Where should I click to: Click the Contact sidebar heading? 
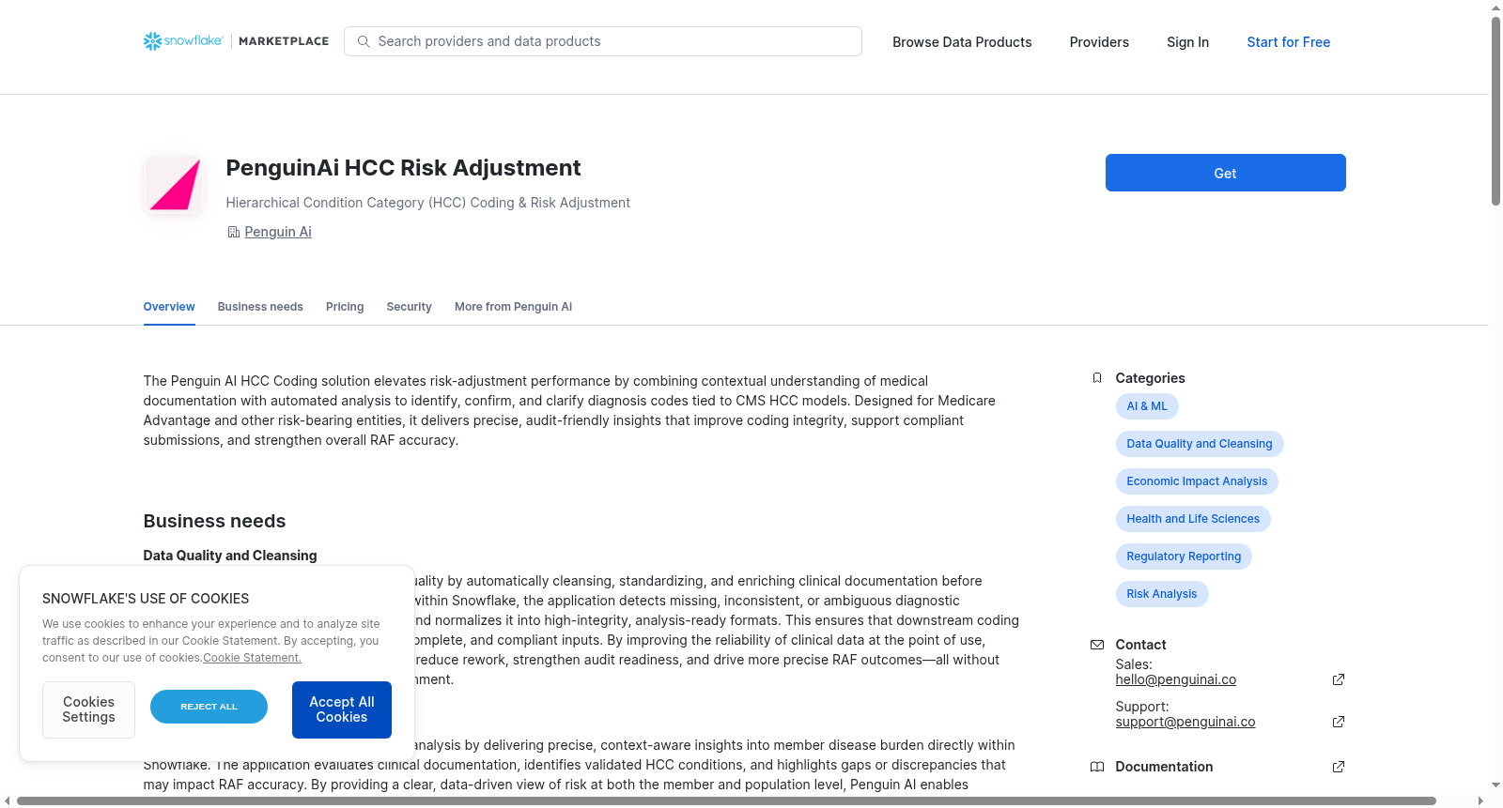point(1140,645)
